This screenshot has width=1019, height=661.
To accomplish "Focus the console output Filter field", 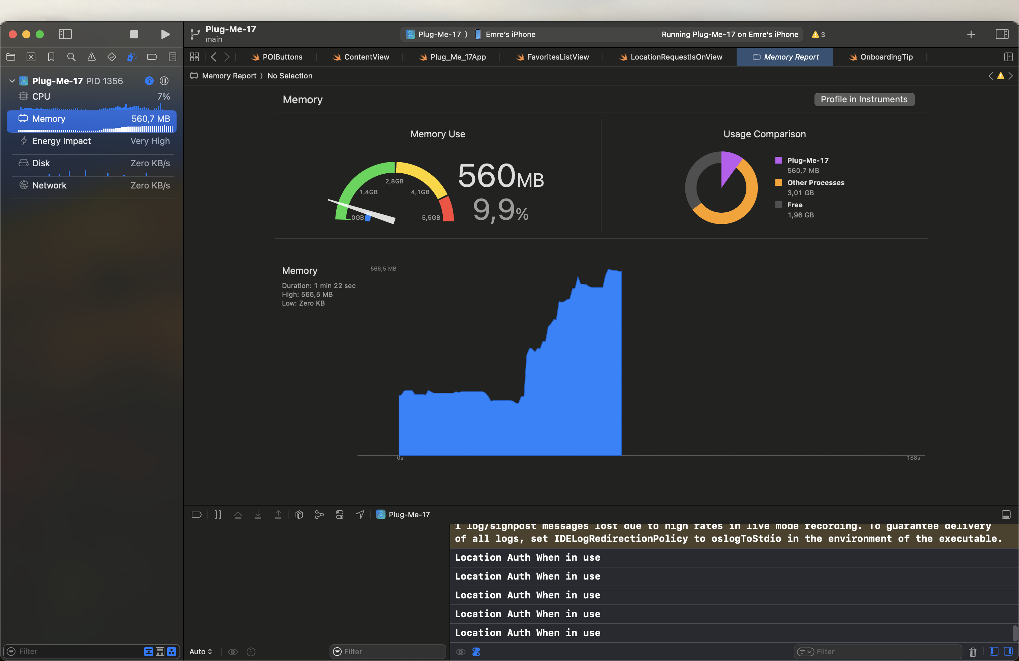I will pyautogui.click(x=878, y=651).
